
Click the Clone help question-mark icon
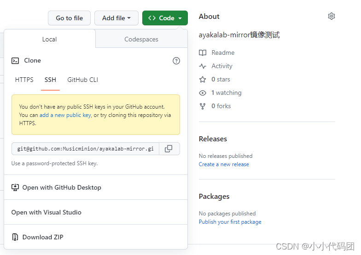pyautogui.click(x=176, y=61)
